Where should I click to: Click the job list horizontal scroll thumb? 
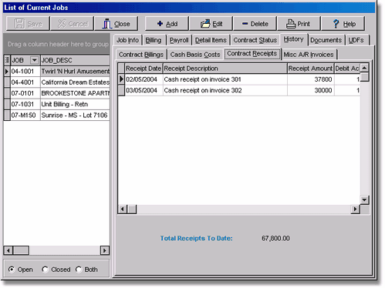pos(21,250)
